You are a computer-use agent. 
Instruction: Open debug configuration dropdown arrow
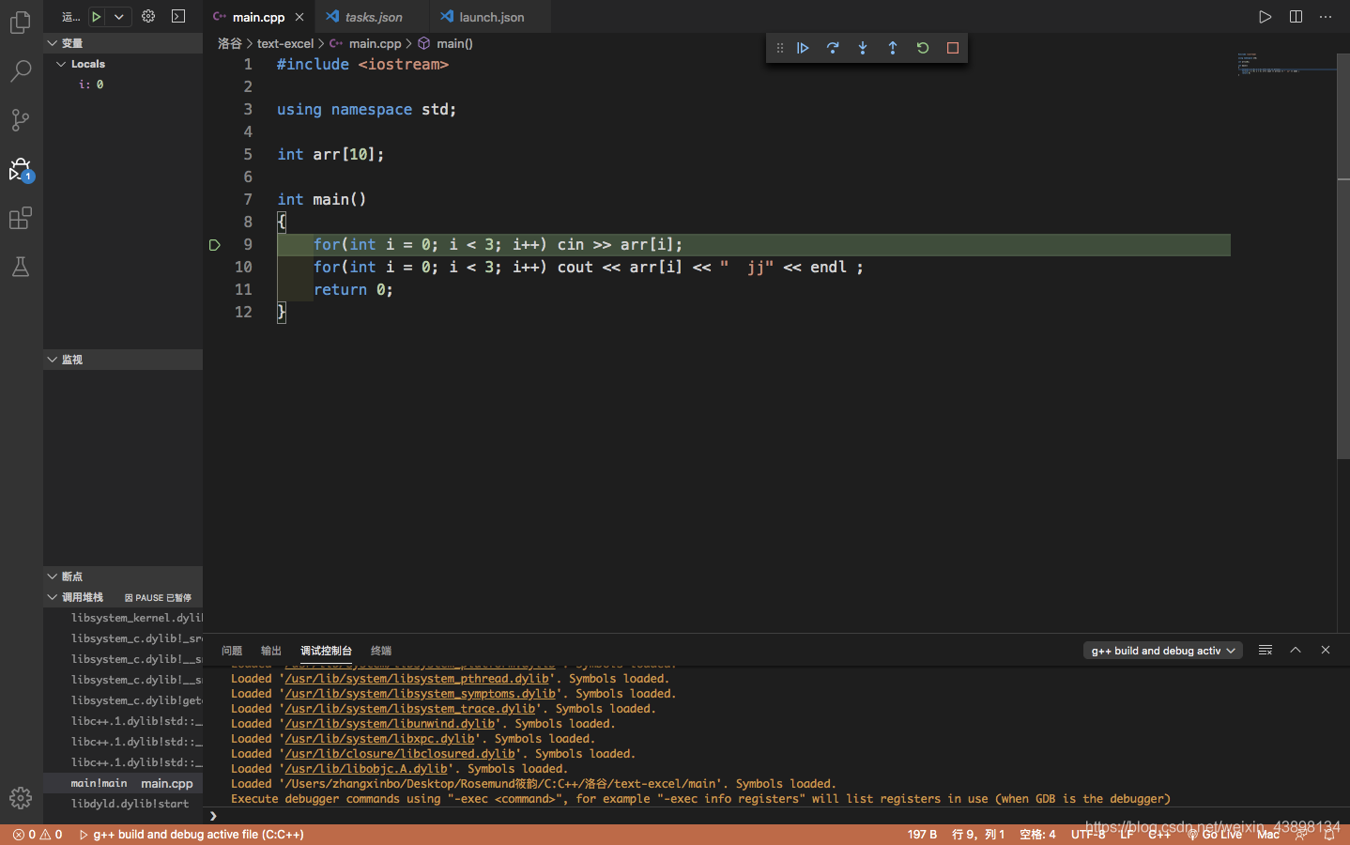pos(119,16)
